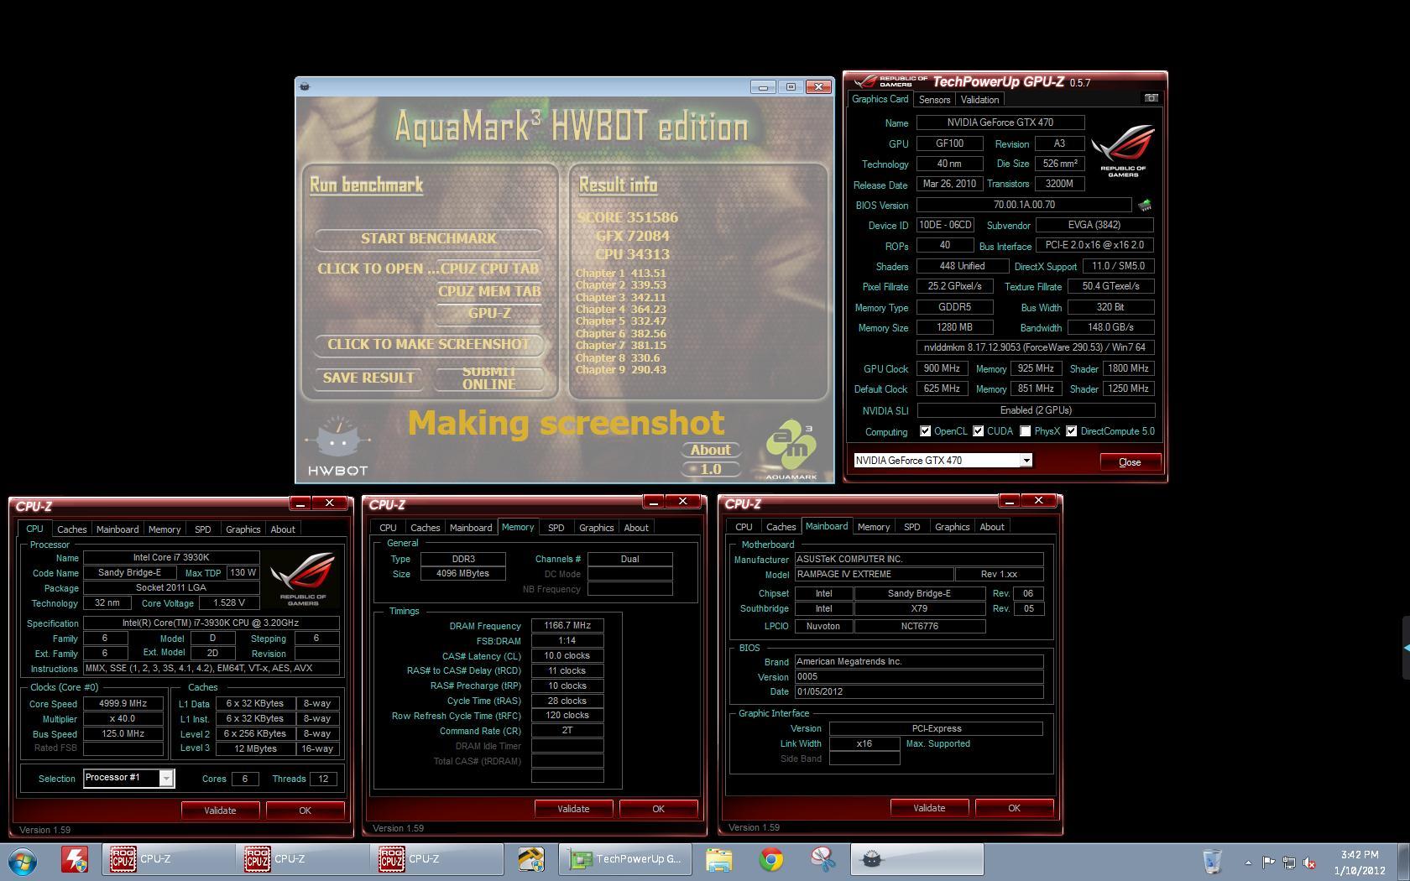Click the NVIDIA SLI field Enabled (2 GPUs)
The image size is (1410, 881).
click(1036, 410)
